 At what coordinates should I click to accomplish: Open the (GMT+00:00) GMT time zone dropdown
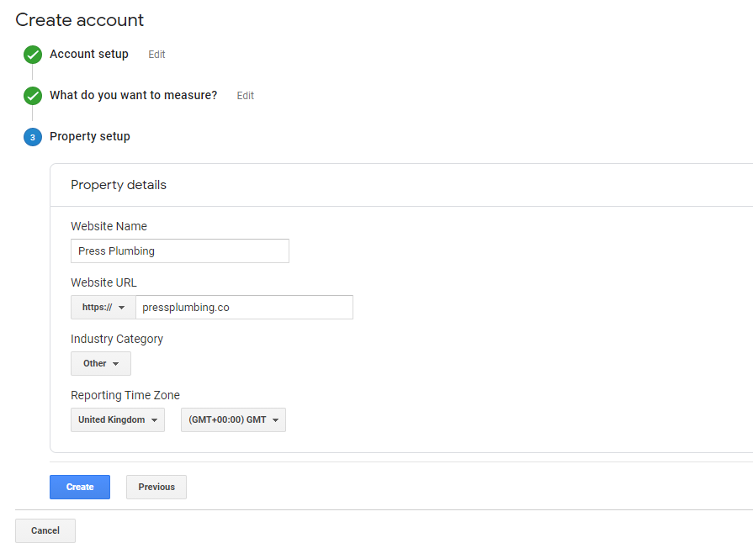(233, 419)
